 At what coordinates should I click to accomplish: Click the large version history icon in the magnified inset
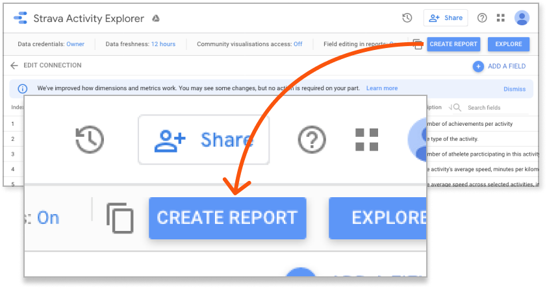[90, 139]
